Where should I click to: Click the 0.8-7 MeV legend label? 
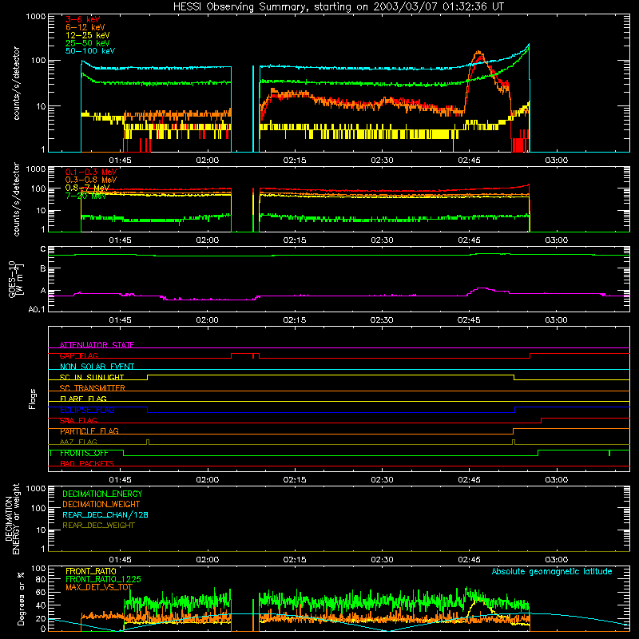(x=87, y=188)
